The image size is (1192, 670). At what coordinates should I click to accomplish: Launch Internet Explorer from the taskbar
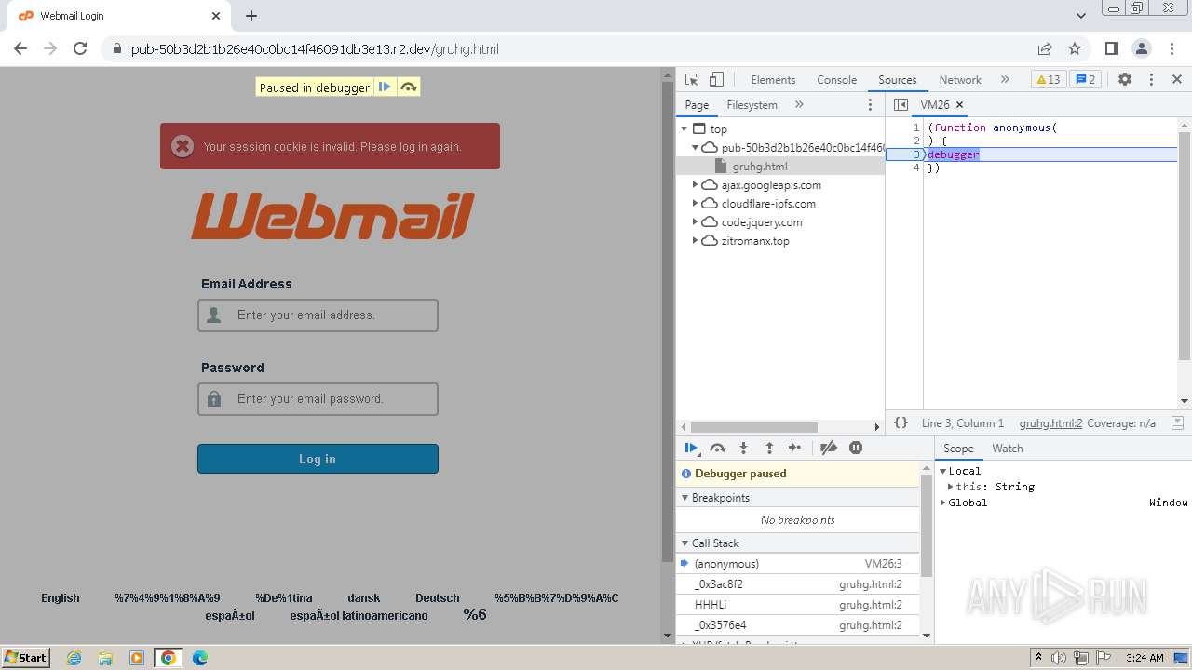point(74,658)
